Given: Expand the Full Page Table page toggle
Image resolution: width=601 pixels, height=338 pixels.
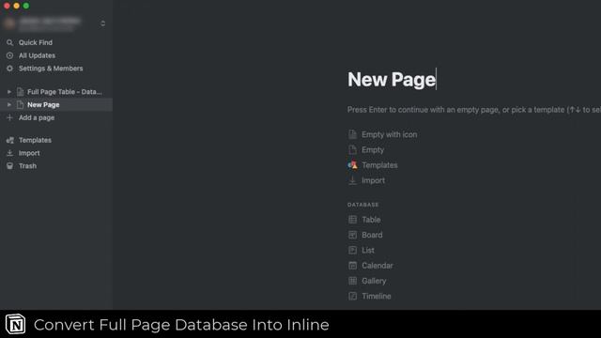Looking at the screenshot, I should pyautogui.click(x=9, y=92).
